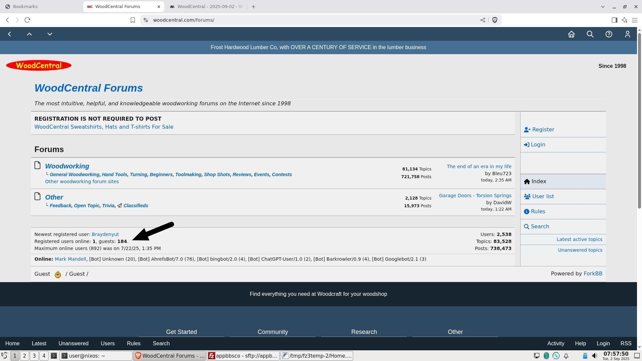Click Unanswered in the bottom navigation bar
This screenshot has width=642, height=361.
click(x=74, y=344)
